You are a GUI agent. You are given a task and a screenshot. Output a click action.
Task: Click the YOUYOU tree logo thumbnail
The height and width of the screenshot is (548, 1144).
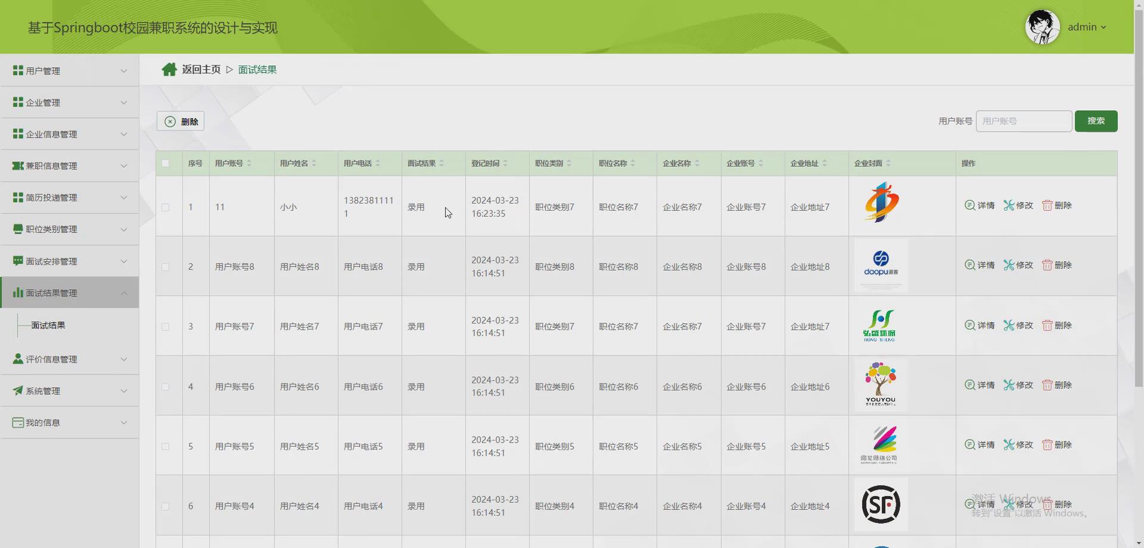(881, 385)
